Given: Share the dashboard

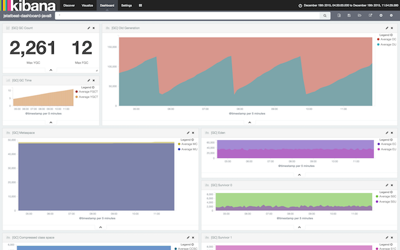Looking at the screenshot, I should pos(371,16).
